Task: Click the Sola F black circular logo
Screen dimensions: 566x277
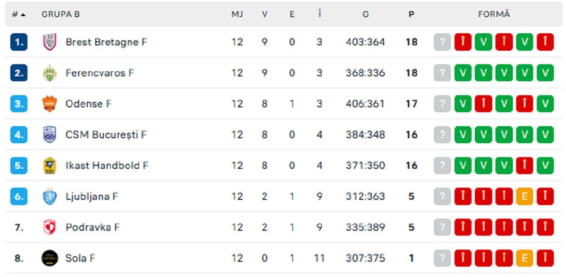Action: click(x=49, y=258)
